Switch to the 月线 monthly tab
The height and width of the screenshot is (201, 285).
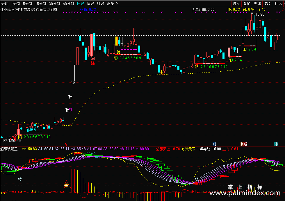pyautogui.click(x=100, y=3)
